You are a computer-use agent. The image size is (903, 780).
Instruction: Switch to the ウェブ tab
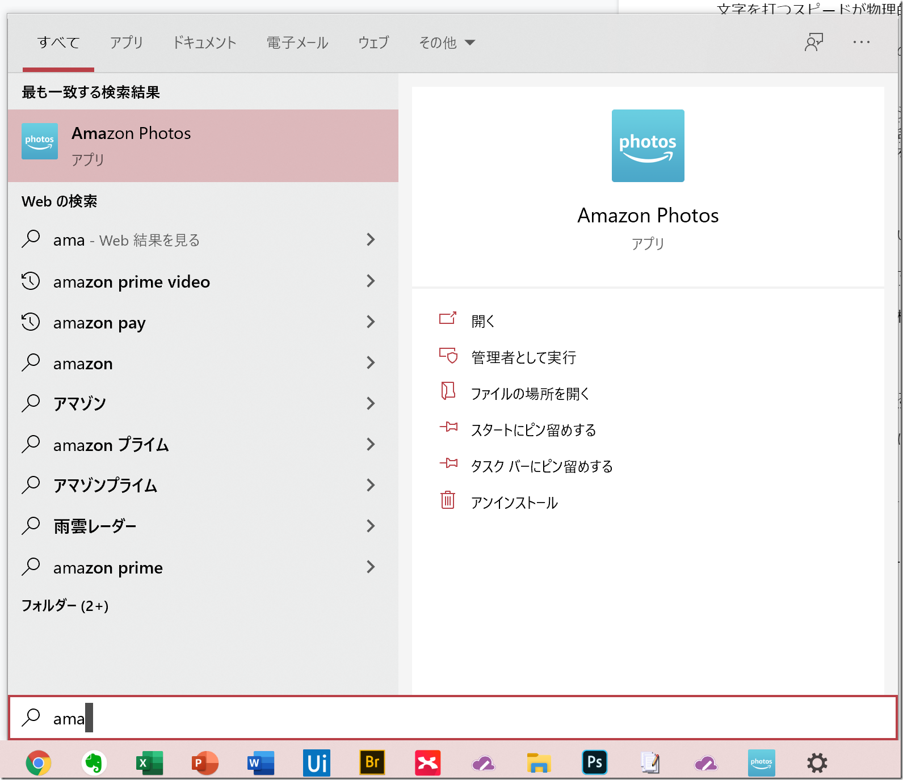point(373,43)
